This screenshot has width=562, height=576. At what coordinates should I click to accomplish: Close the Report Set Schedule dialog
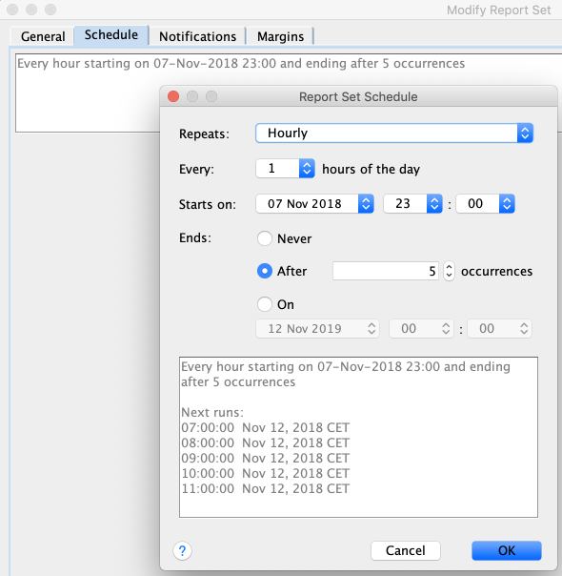[173, 96]
